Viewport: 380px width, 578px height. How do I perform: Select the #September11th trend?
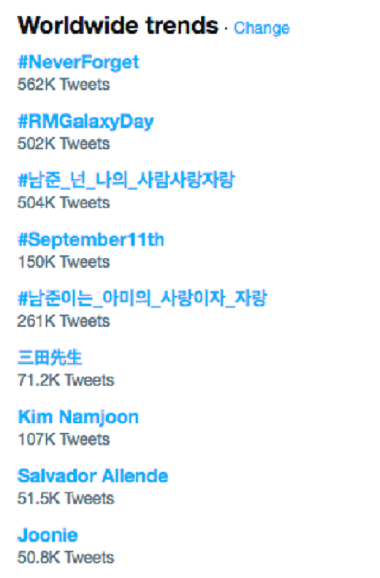click(93, 239)
